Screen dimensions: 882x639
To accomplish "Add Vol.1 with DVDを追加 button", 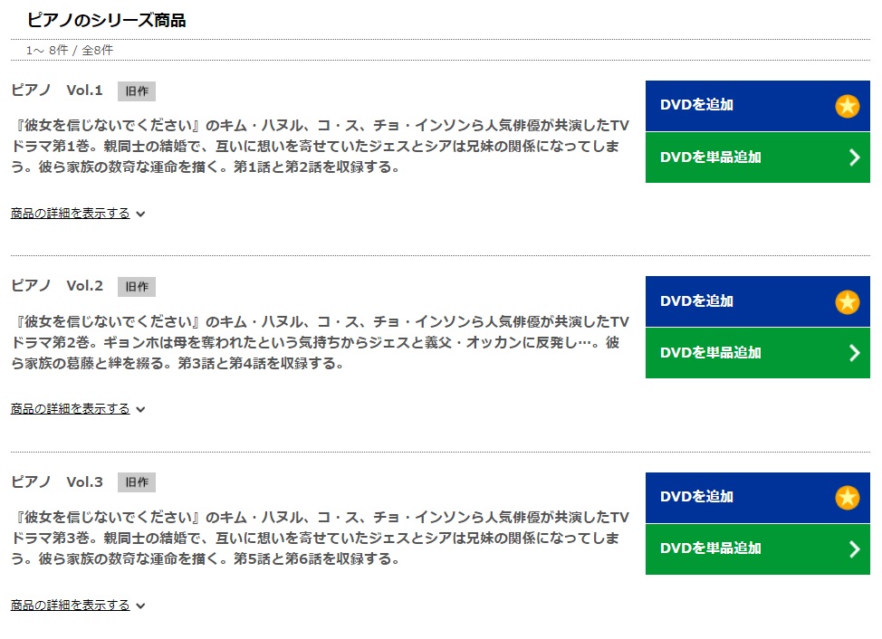I will click(758, 106).
